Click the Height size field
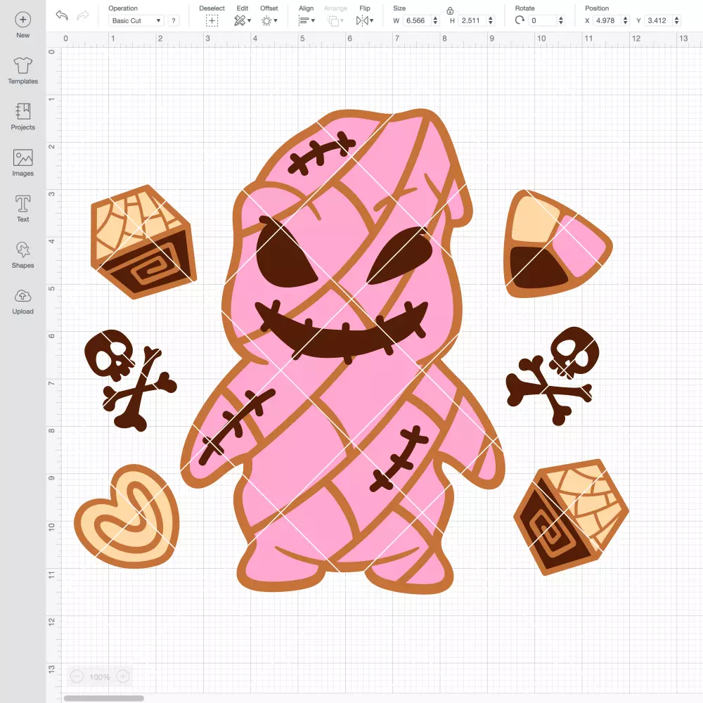The width and height of the screenshot is (703, 703). [x=472, y=20]
